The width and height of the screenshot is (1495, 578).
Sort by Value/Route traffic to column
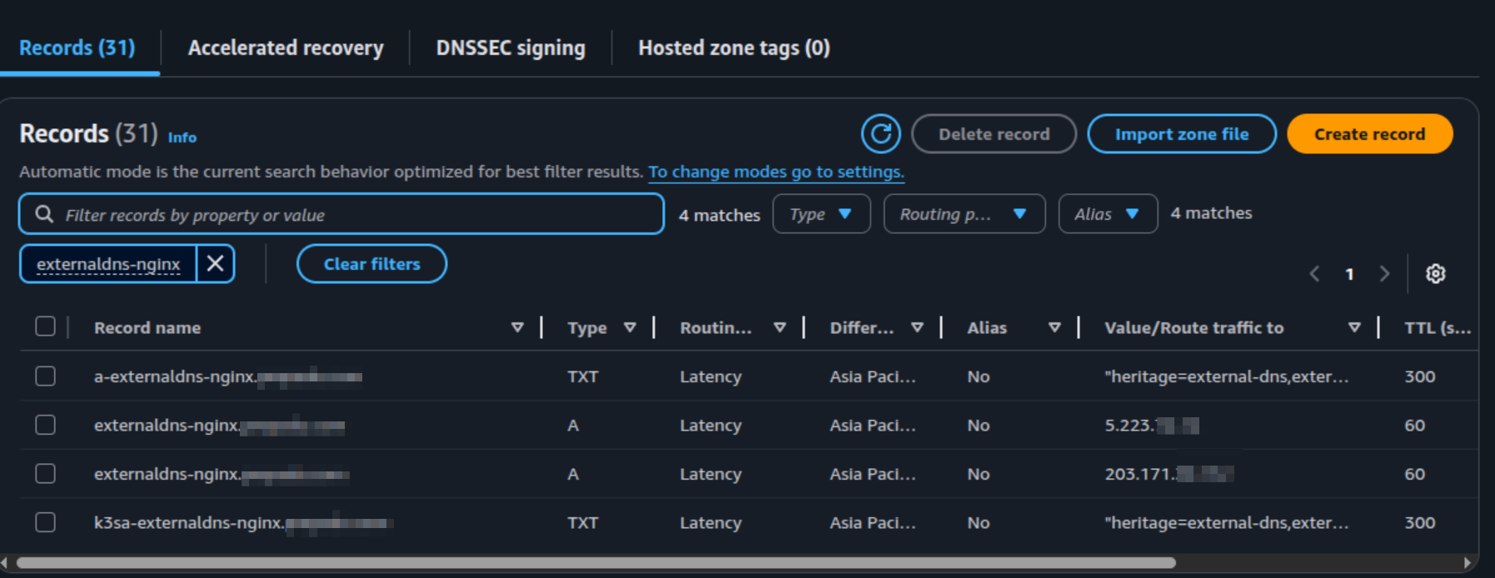[1354, 328]
